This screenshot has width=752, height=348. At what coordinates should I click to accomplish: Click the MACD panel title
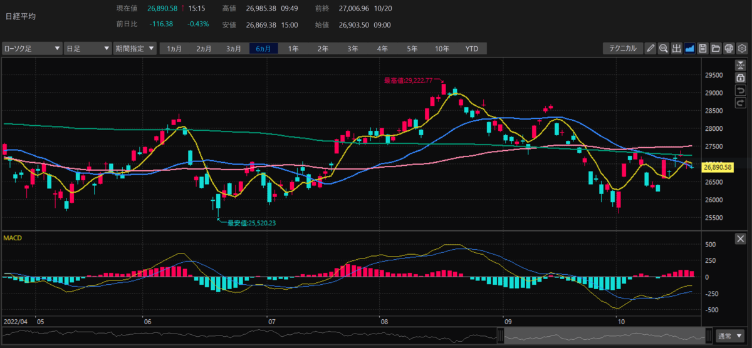click(13, 238)
